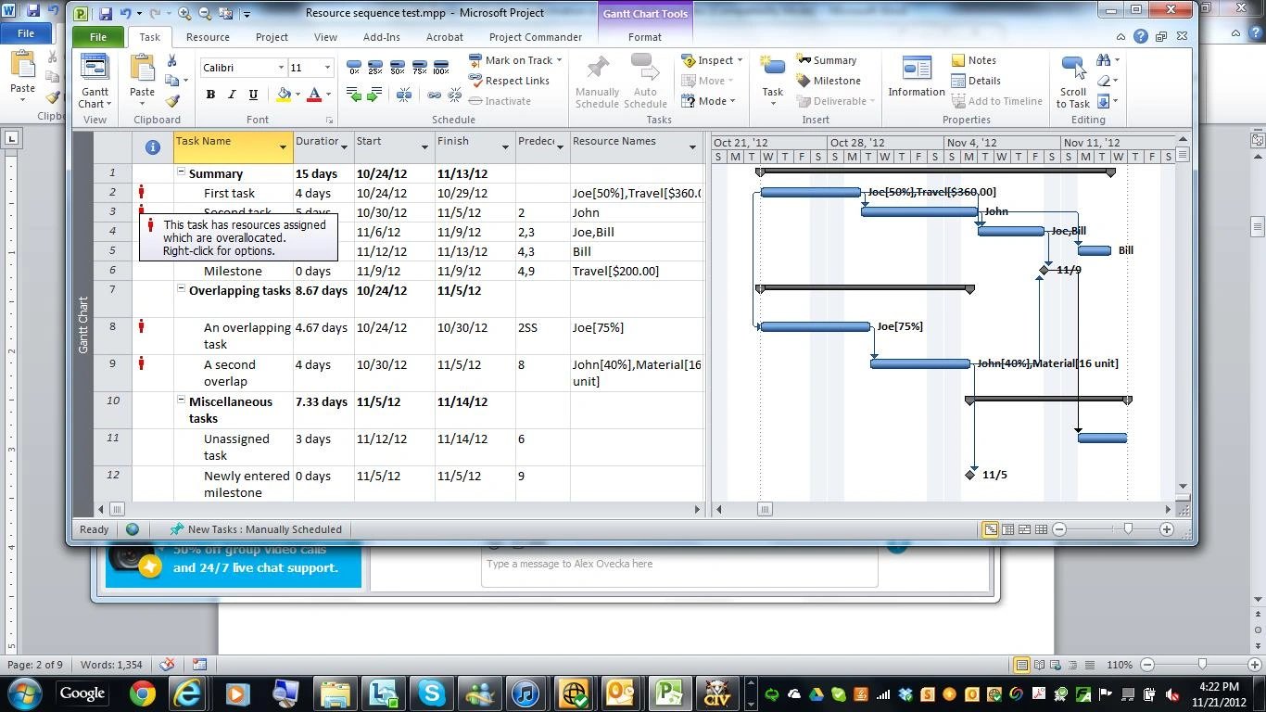Image resolution: width=1266 pixels, height=712 pixels.
Task: Click the Cut scissors icon
Action: [x=172, y=60]
